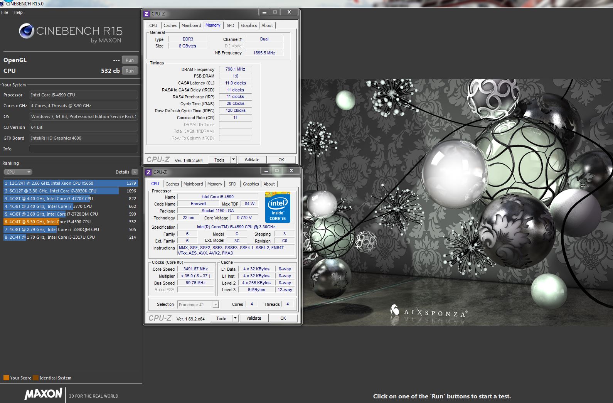
Task: Click the CPU-Z app icon in lower title bar
Action: 148,172
